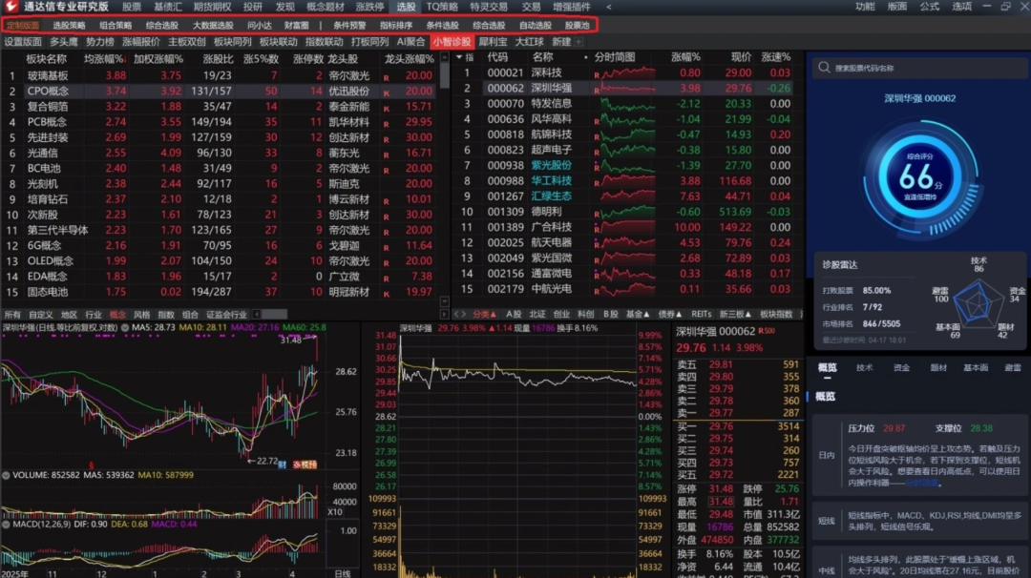Viewport: 1031px width, 578px height.
Task: Click the collapse arrow right of 增强插件
Action: pos(609,7)
